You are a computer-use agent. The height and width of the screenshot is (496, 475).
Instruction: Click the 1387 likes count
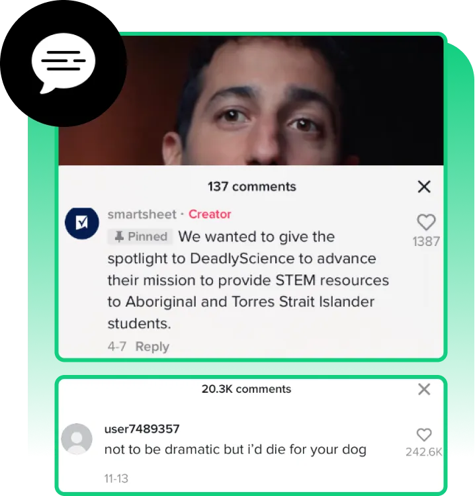(426, 241)
